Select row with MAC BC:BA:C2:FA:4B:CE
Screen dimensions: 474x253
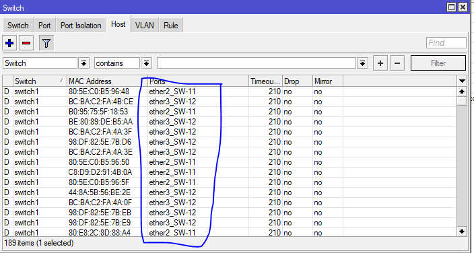(230, 102)
